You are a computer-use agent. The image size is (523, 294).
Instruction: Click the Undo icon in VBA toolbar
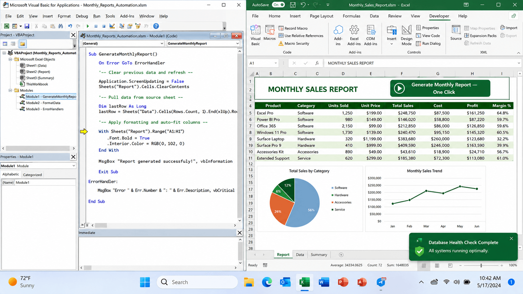pyautogui.click(x=70, y=26)
